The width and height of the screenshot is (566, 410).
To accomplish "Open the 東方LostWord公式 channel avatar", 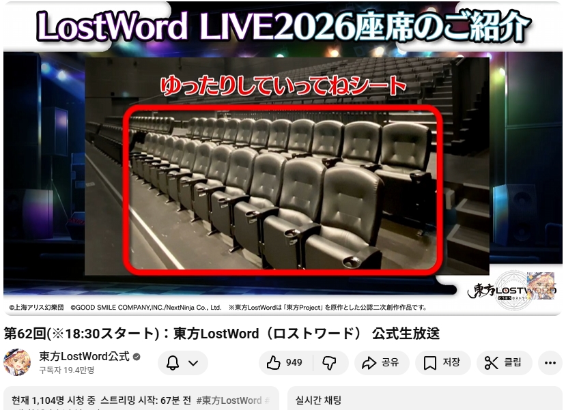I will 16,362.
